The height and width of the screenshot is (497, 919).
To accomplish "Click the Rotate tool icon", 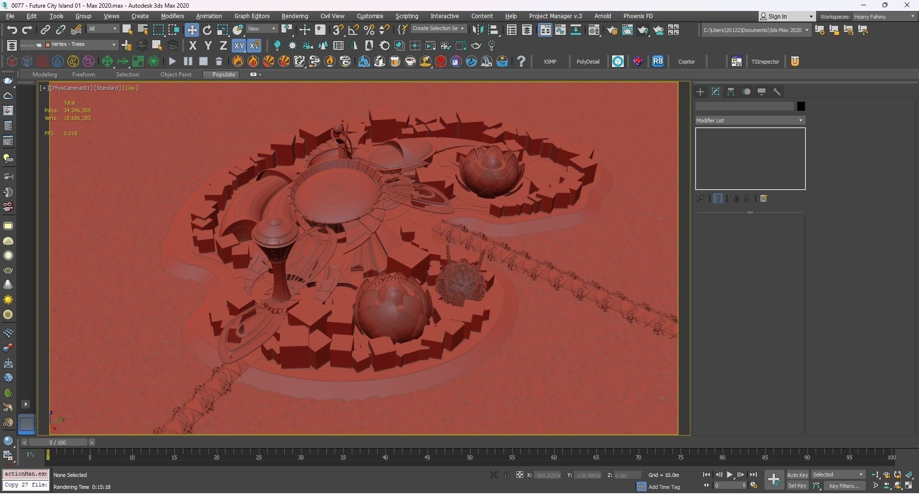I will click(207, 30).
